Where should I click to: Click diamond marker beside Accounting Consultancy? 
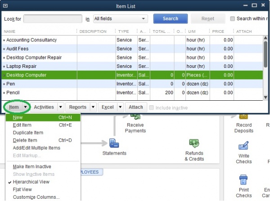point(4,40)
